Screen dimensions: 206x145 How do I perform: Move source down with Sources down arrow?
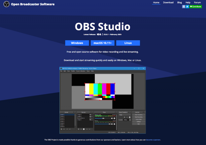90,129
